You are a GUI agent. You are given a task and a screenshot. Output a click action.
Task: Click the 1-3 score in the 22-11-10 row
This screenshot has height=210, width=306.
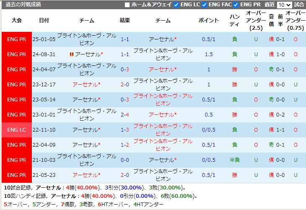coord(124,130)
